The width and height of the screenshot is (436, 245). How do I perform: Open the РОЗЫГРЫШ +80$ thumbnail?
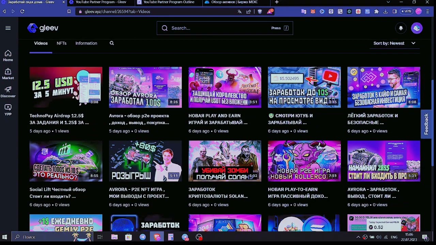coord(145,161)
